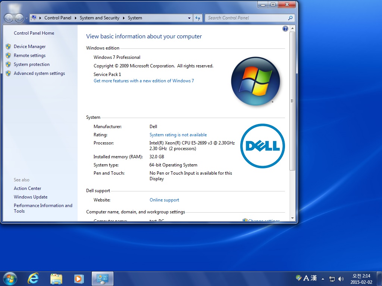The height and width of the screenshot is (286, 382).
Task: Click the Windows 7 Professional text
Action: click(x=117, y=57)
